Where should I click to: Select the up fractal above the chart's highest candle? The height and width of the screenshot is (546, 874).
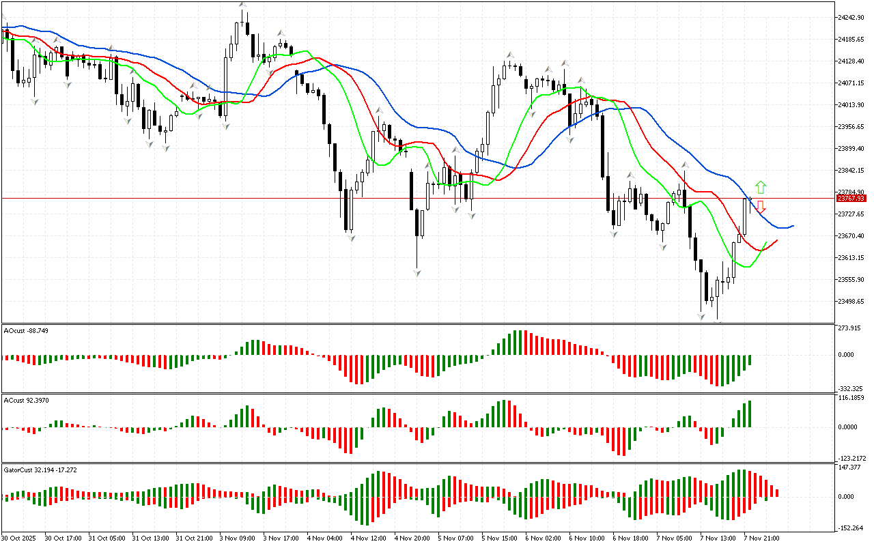point(242,5)
